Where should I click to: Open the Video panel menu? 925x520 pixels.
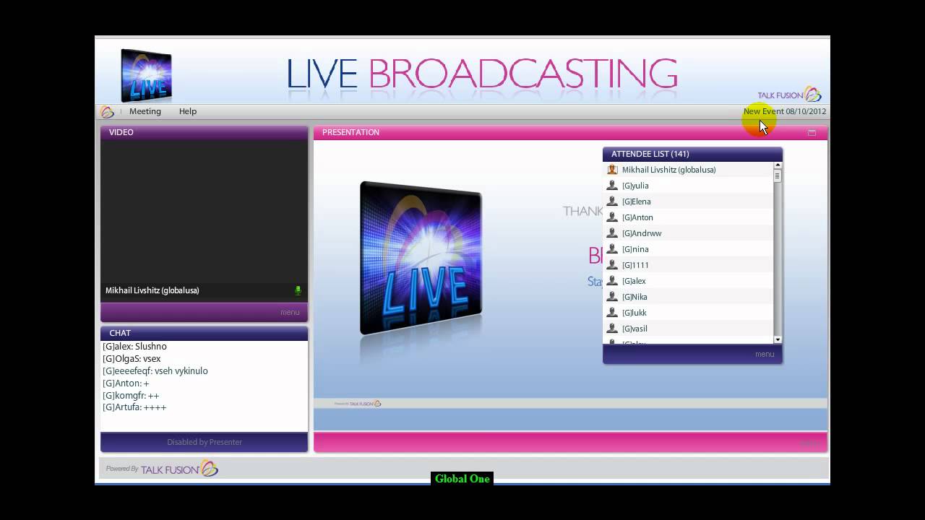click(290, 312)
